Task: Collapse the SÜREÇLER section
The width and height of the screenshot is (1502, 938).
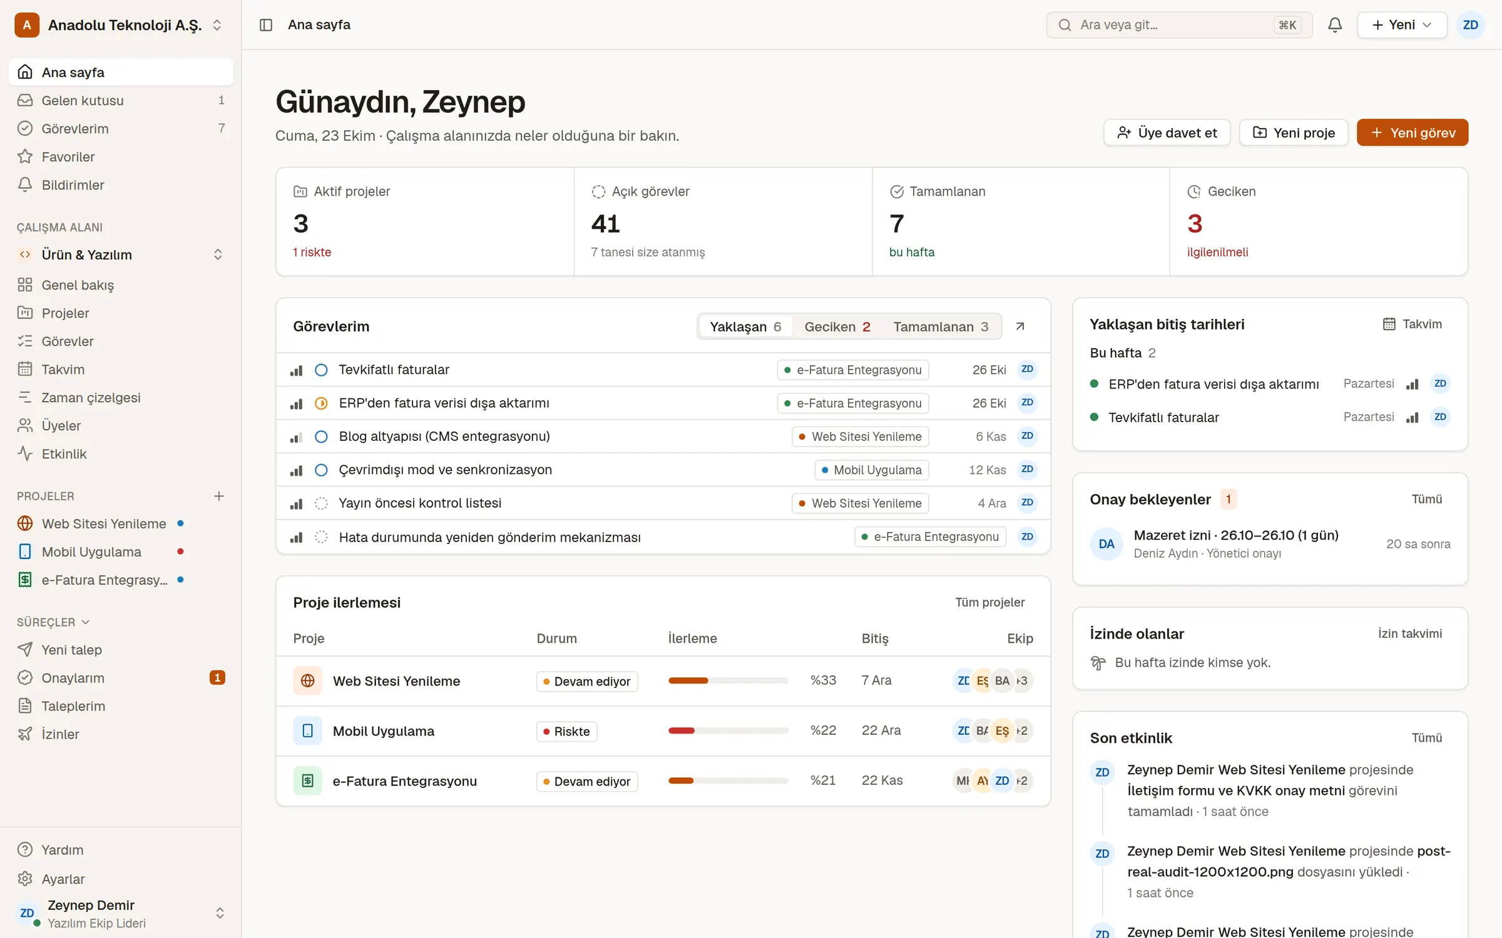Action: 53,622
